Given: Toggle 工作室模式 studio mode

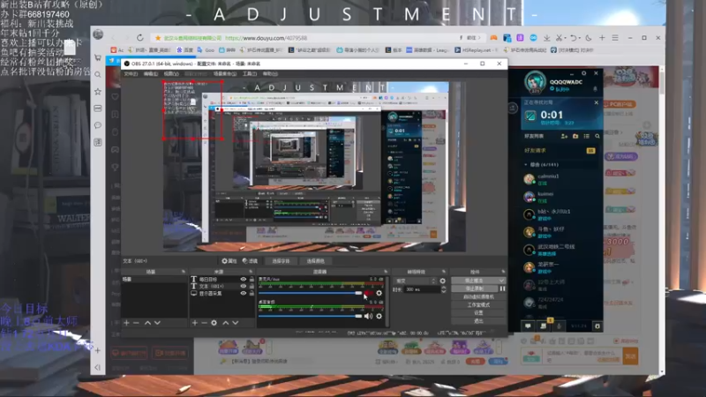Looking at the screenshot, I should pos(478,304).
